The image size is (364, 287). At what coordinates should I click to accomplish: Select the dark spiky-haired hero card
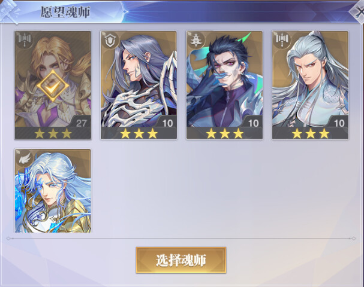224,85
